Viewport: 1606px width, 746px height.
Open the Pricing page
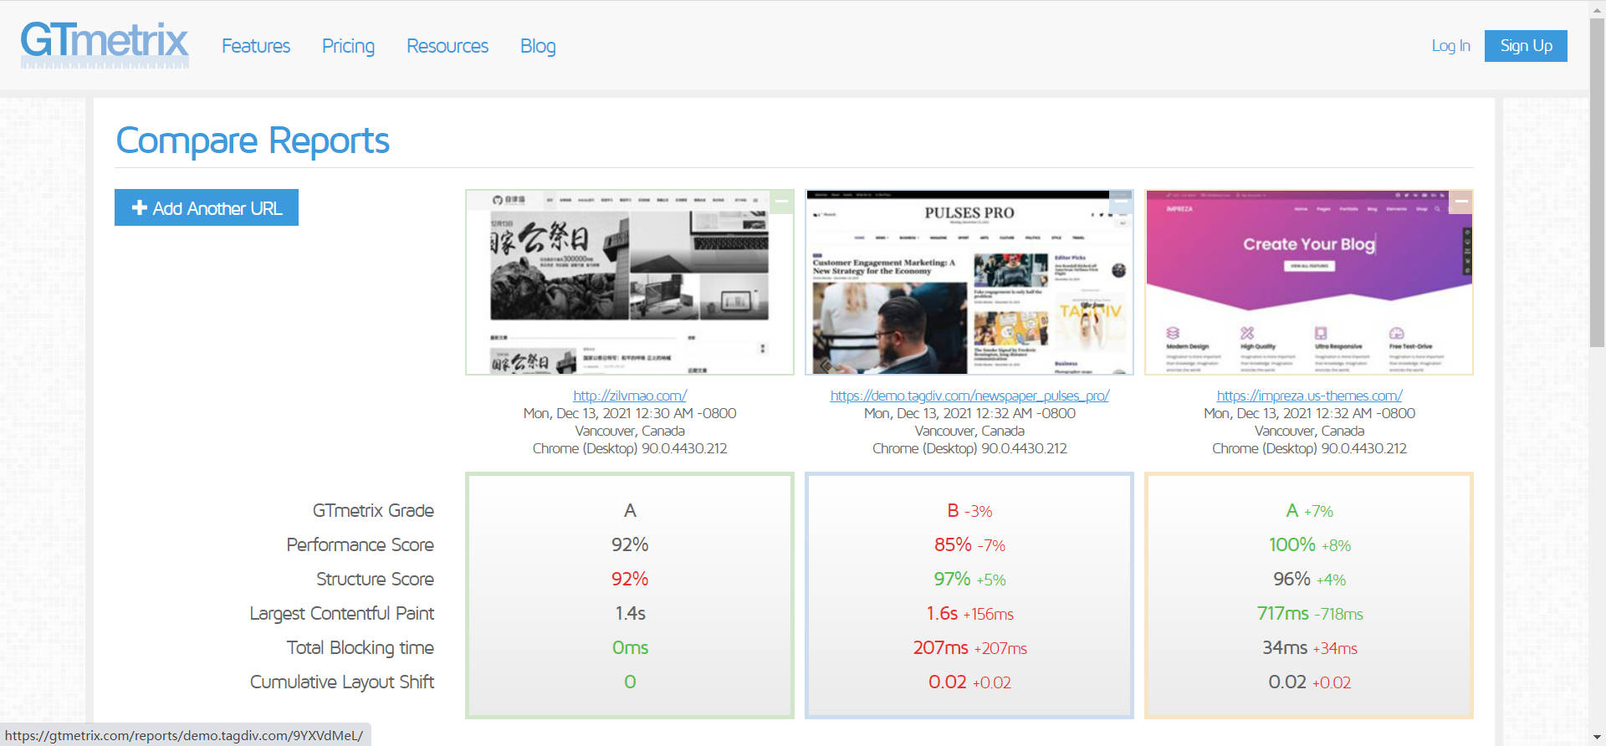[348, 46]
